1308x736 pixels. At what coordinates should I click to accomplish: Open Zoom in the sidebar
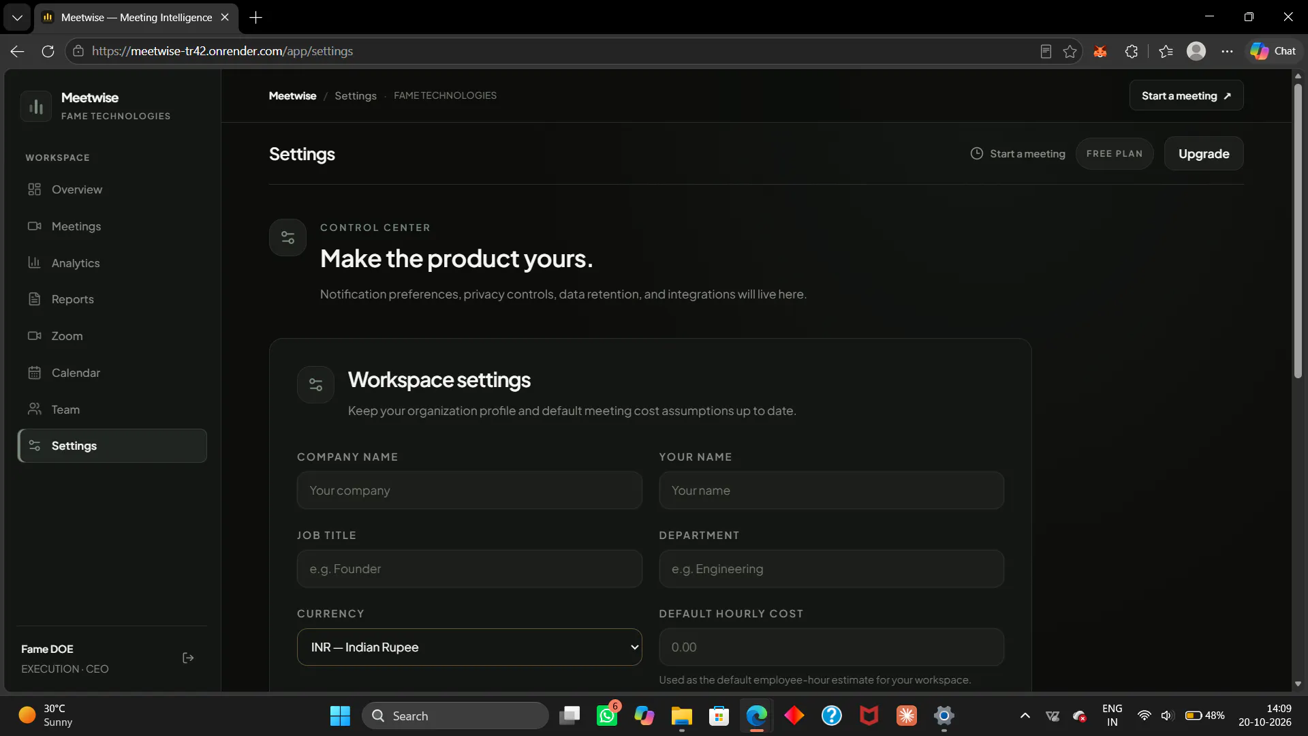pos(112,336)
